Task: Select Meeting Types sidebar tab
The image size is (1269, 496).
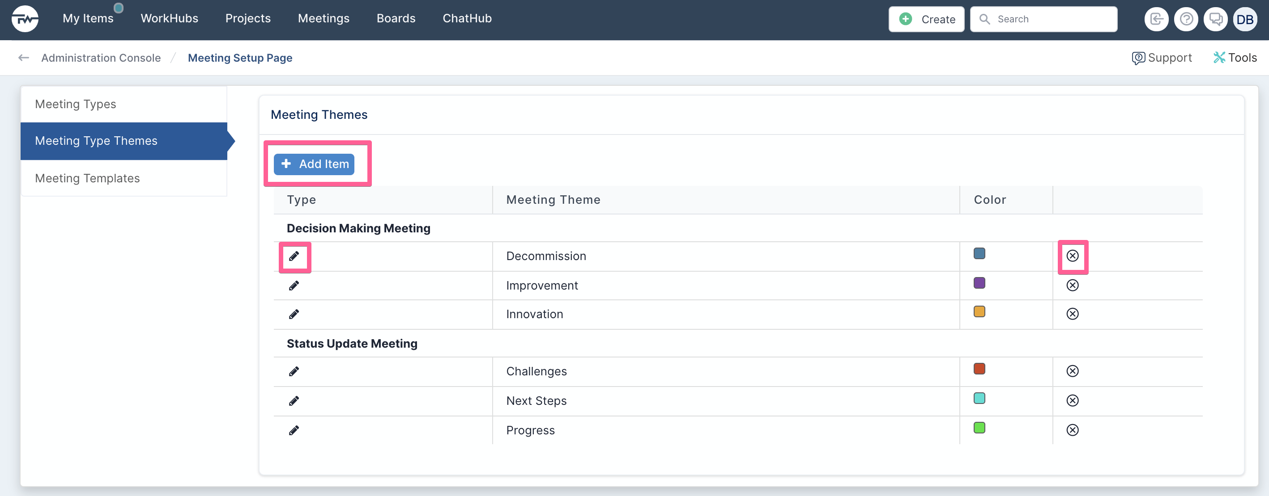Action: point(123,104)
